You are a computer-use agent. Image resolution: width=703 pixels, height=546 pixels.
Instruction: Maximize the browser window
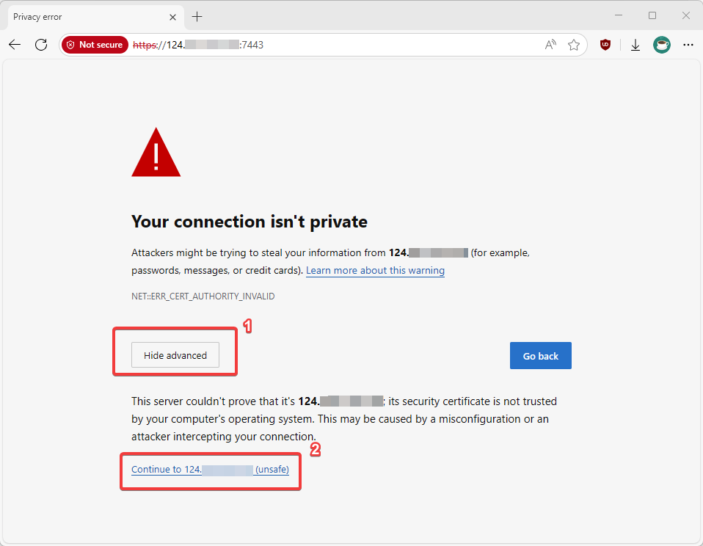tap(652, 15)
